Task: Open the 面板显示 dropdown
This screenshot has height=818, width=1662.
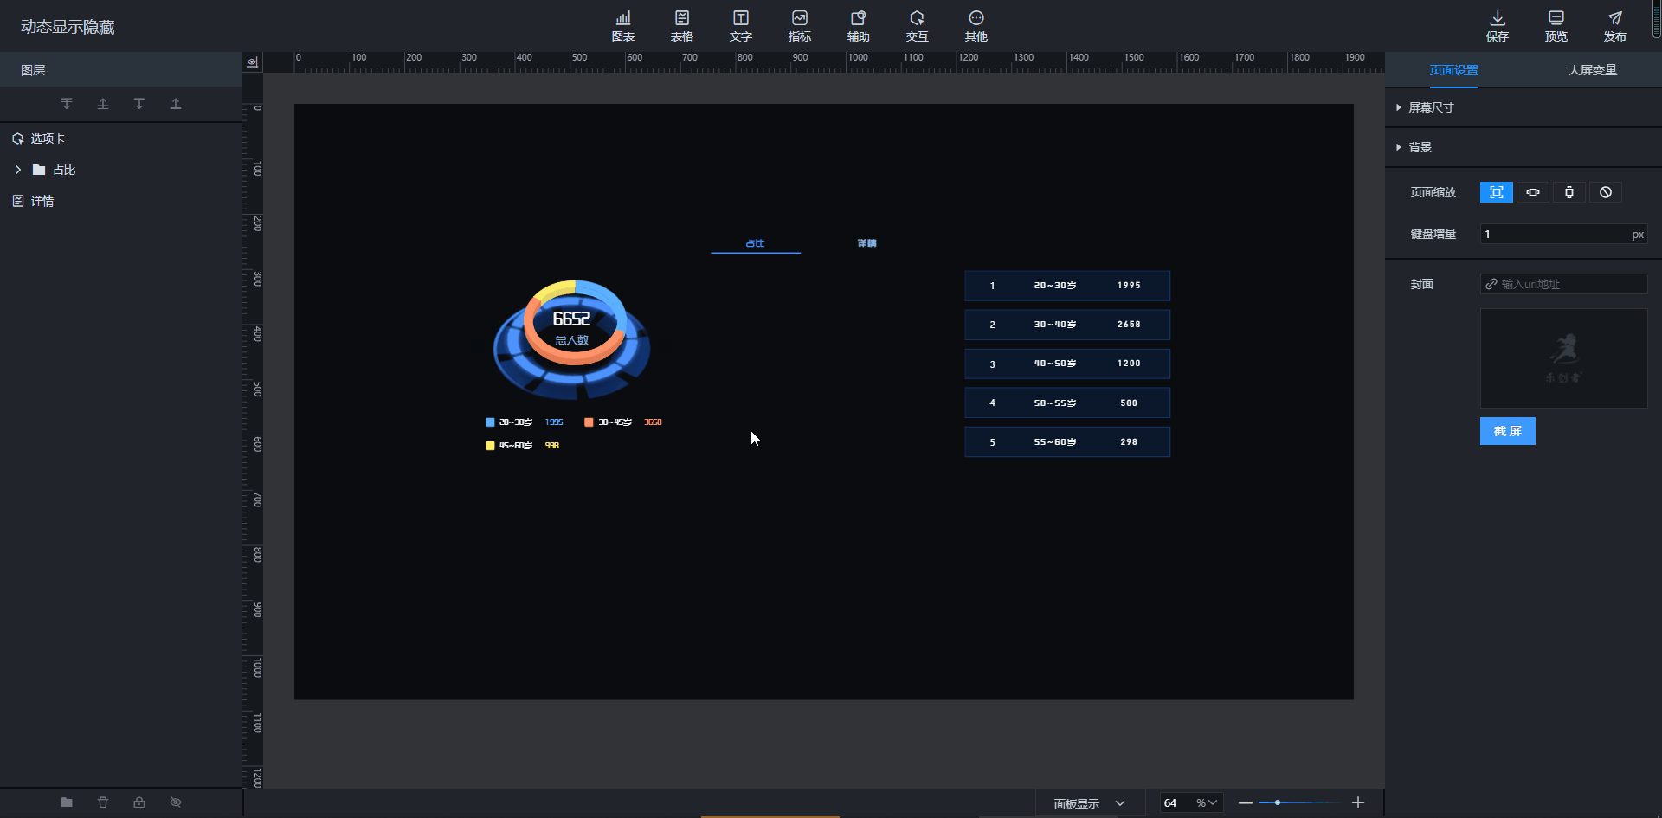Action: pyautogui.click(x=1089, y=803)
